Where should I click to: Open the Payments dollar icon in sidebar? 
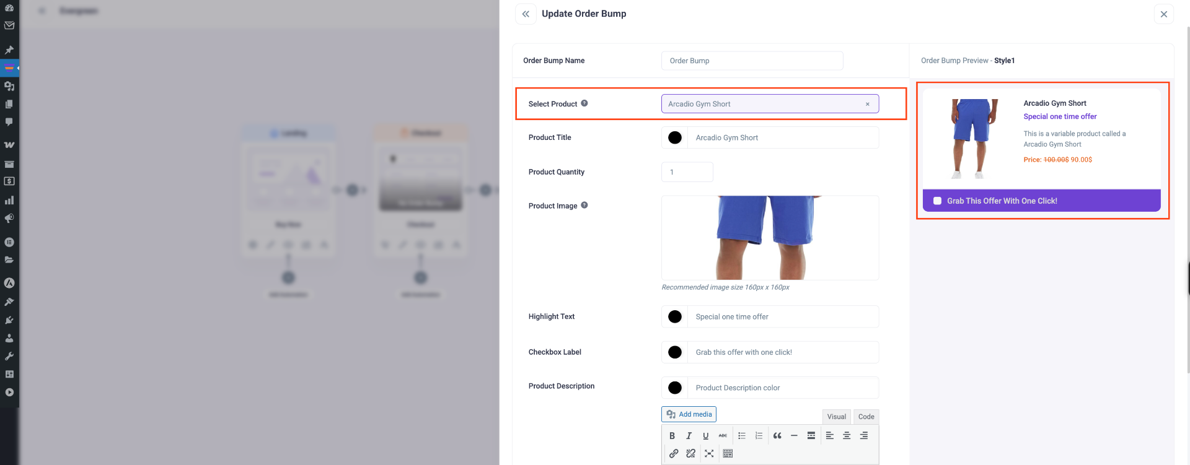point(9,181)
